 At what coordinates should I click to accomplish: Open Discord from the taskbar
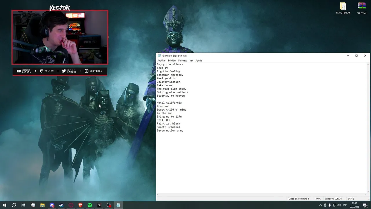[x=52, y=205]
